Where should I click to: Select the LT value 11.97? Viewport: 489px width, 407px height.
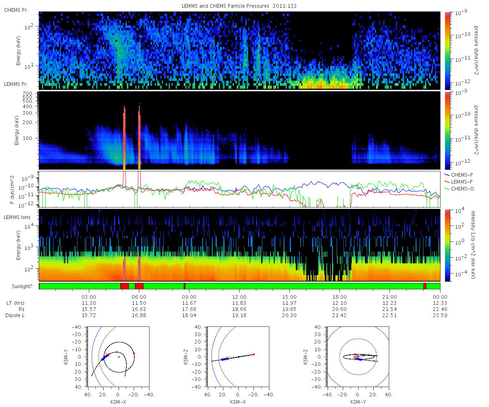[x=290, y=303]
